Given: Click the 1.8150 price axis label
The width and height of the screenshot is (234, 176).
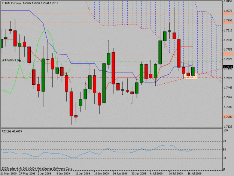Looking at the screenshot, I should [x=228, y=1].
